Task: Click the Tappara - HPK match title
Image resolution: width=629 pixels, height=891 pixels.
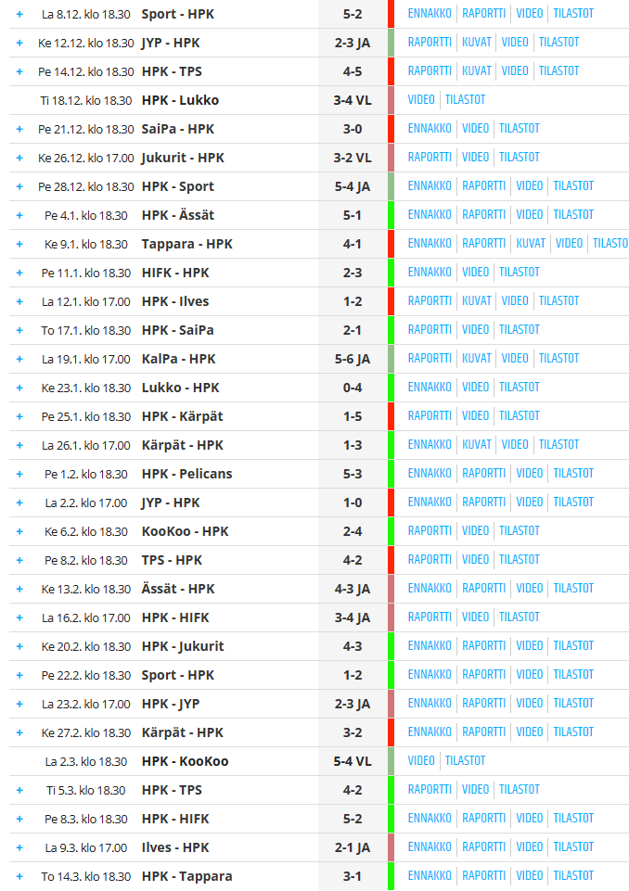Action: click(187, 245)
